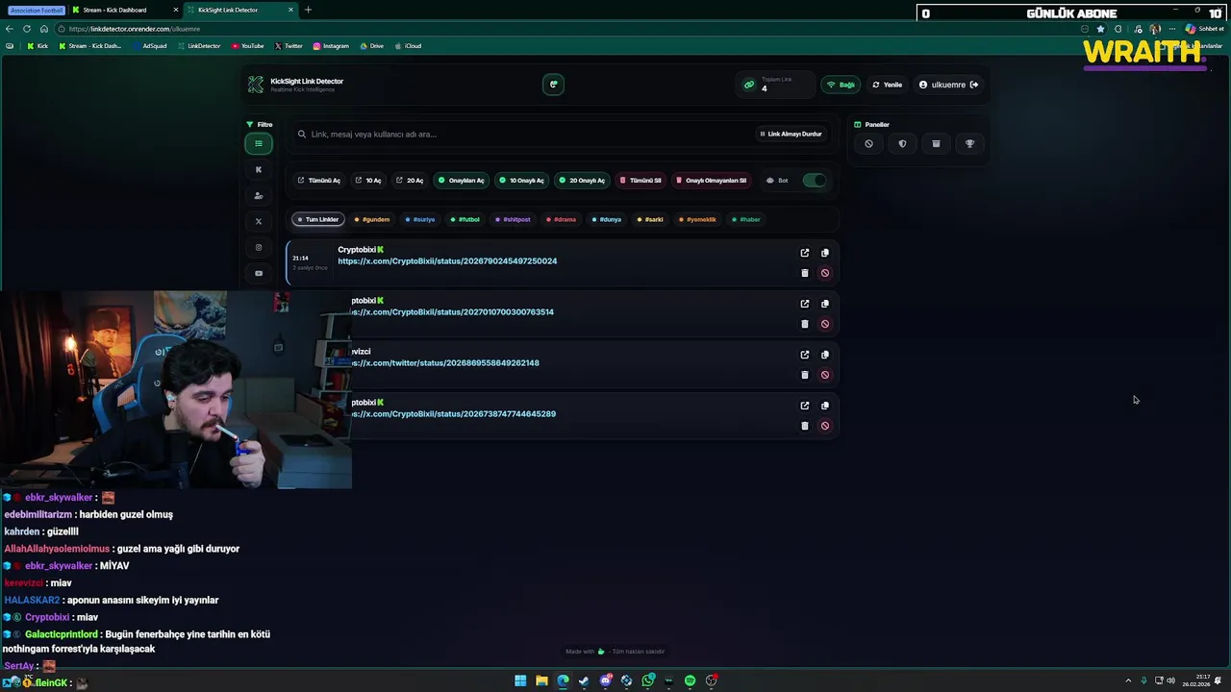This screenshot has width=1231, height=692.
Task: Delete the status/2026738747744645289 link row
Action: pos(805,426)
